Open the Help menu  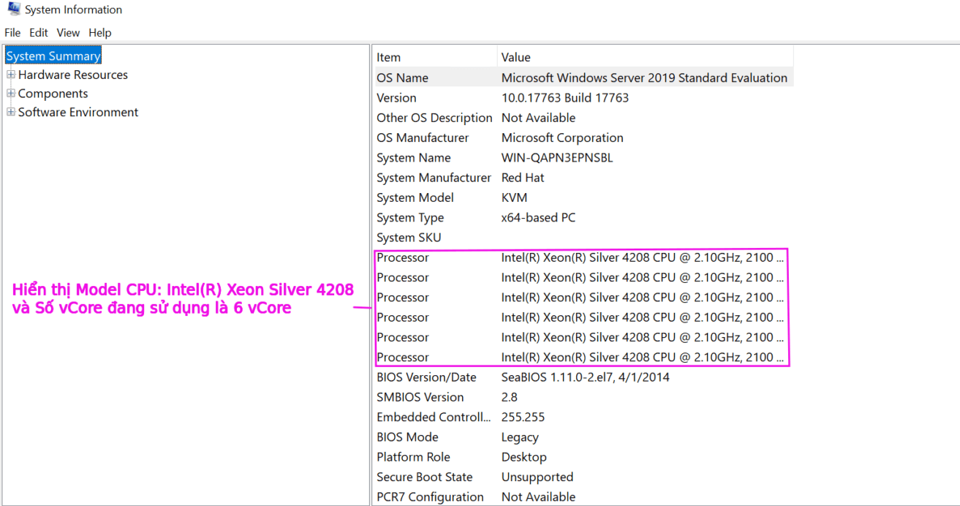click(100, 32)
